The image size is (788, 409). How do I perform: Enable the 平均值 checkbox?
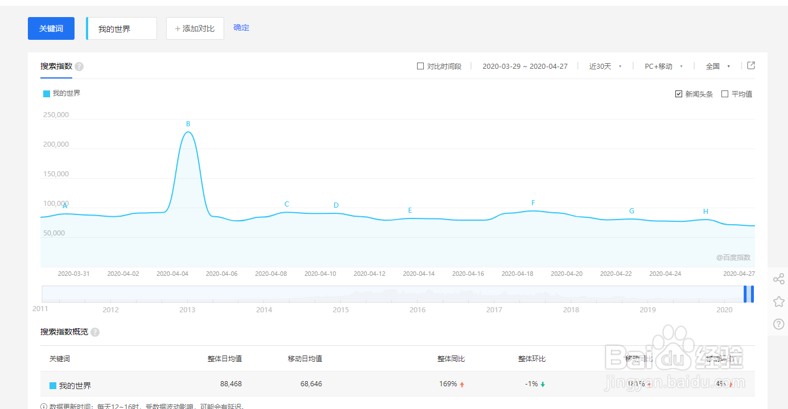point(725,94)
